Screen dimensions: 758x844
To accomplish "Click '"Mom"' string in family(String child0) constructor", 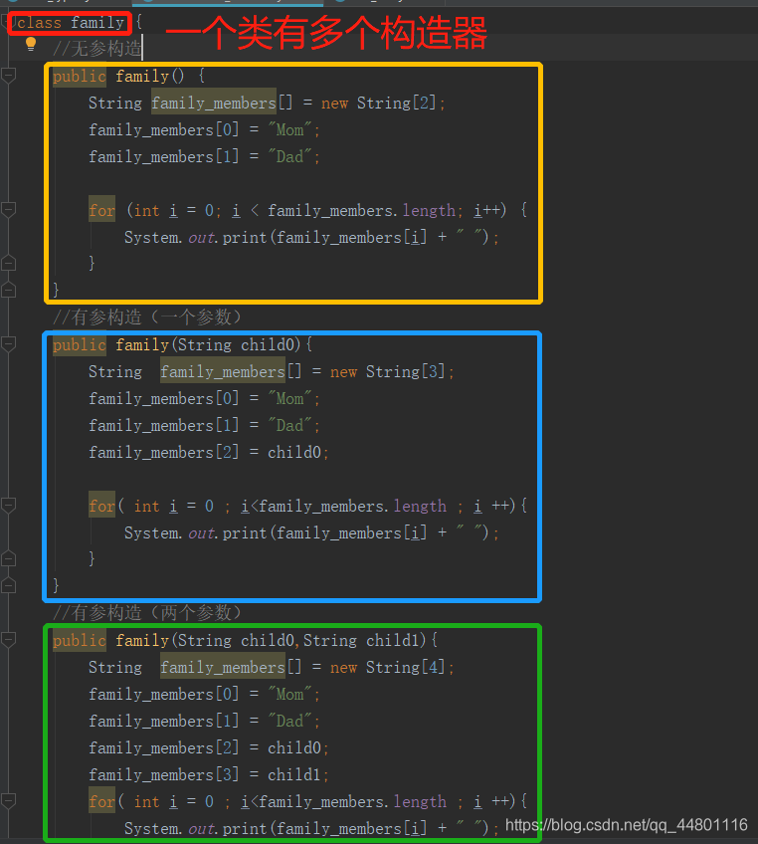I will coord(290,398).
